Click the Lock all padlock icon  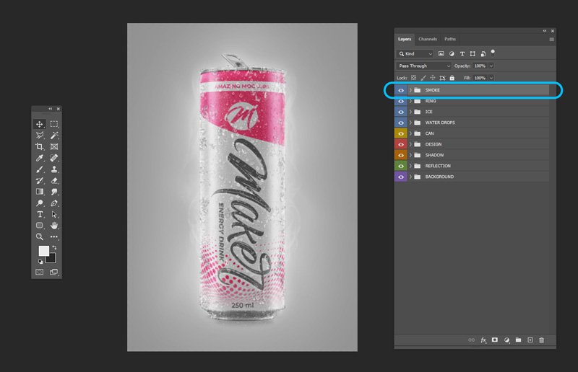tap(452, 78)
